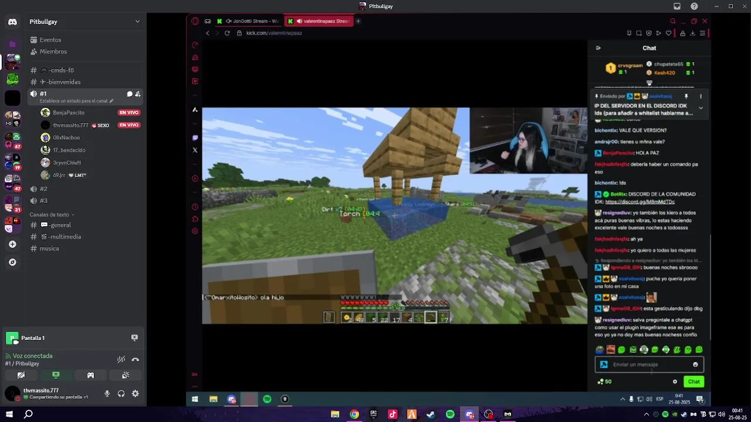Open browser downloads icon
751x422 pixels.
coord(692,33)
